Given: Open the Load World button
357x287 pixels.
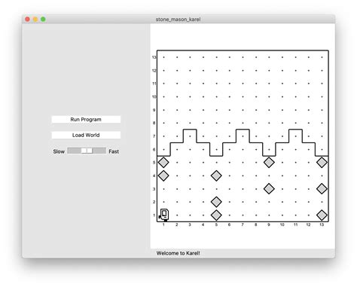Looking at the screenshot, I should (86, 135).
